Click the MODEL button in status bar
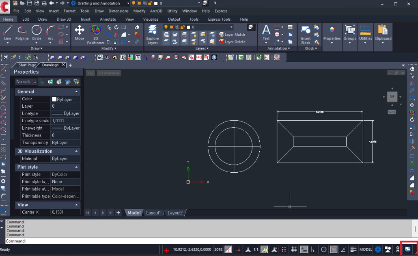The width and height of the screenshot is (418, 256). pyautogui.click(x=366, y=249)
